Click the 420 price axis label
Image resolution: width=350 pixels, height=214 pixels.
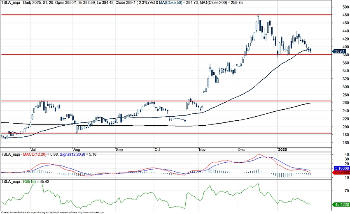345,39
